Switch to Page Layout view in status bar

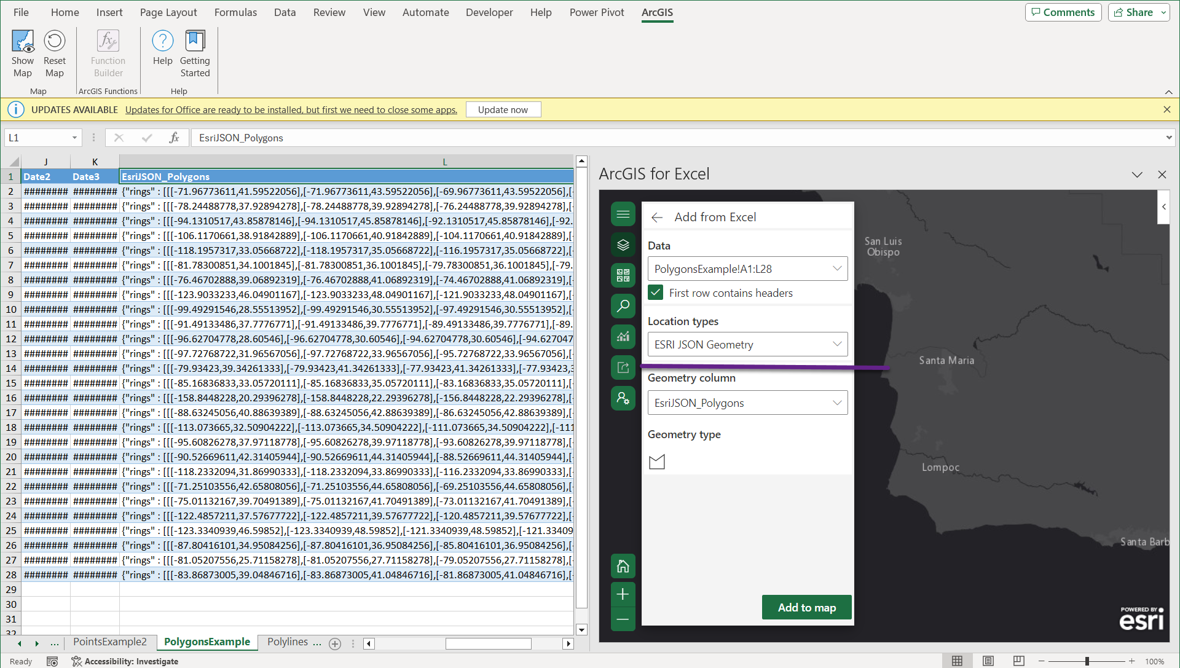[x=988, y=661]
